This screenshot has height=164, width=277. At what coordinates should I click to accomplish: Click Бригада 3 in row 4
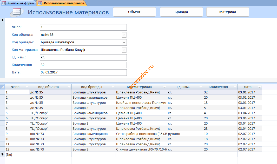[93, 108]
